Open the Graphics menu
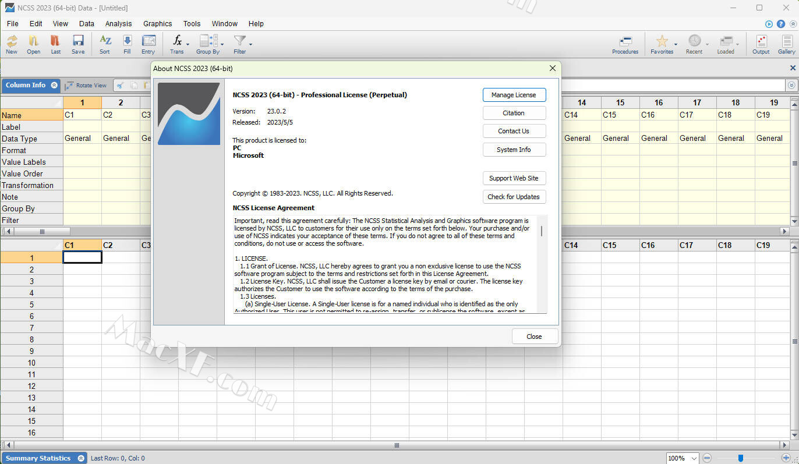Viewport: 799px width, 464px height. coord(157,24)
